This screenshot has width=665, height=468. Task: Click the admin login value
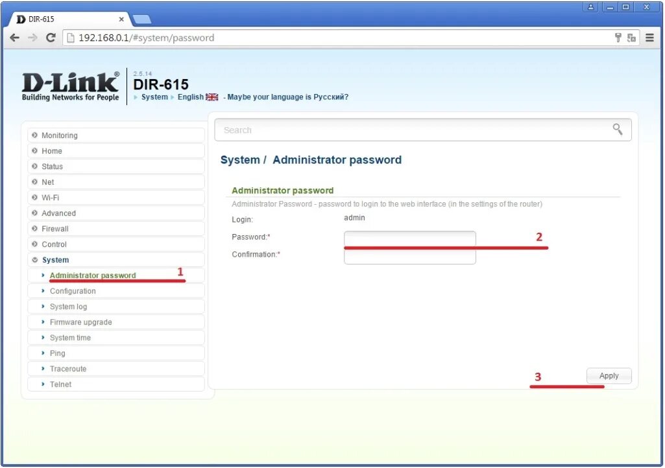coord(354,217)
